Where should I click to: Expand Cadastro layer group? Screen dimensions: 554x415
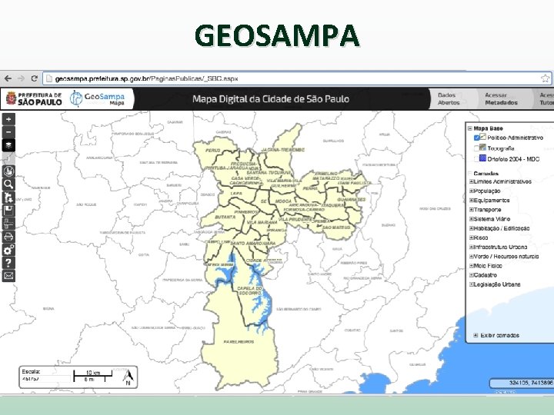[472, 275]
